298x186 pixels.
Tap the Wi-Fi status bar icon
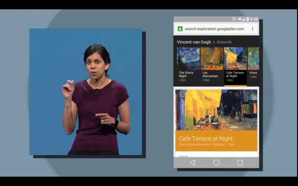coord(239,19)
